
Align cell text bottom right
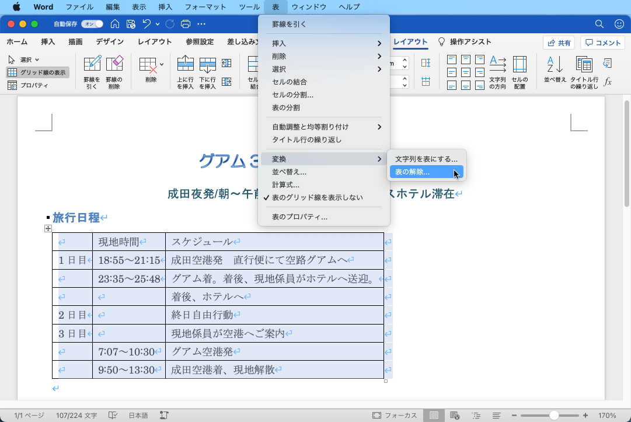click(480, 85)
